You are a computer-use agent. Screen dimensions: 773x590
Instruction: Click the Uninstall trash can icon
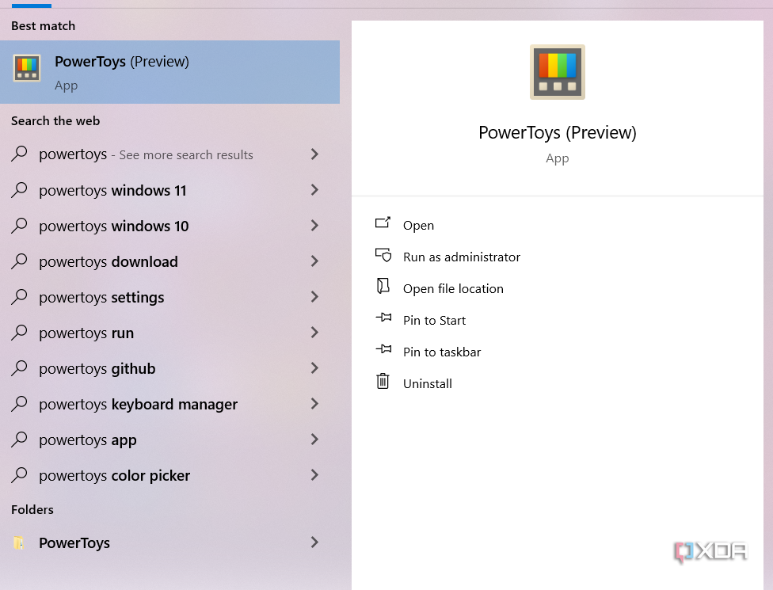(x=383, y=381)
